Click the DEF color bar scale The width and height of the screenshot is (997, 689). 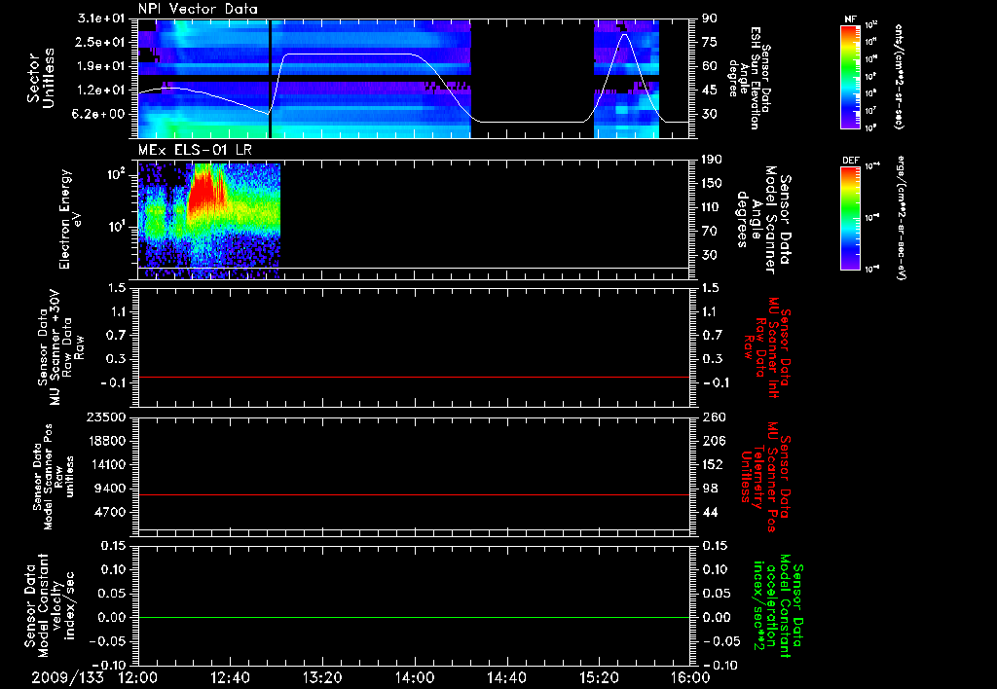(851, 218)
